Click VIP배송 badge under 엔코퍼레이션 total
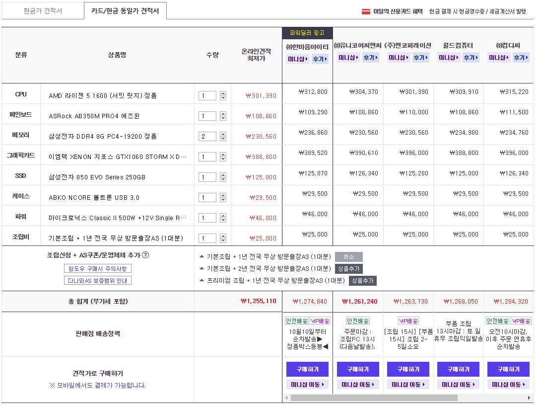Viewport: 538px width, 405px height. [408, 321]
